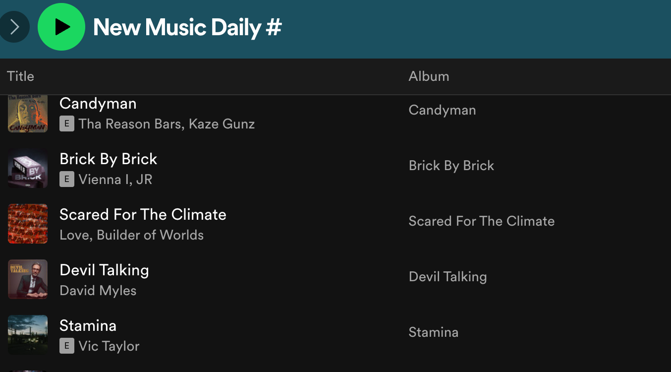The image size is (671, 372).
Task: Select the Brick By Brick cover art
Action: pos(28,168)
